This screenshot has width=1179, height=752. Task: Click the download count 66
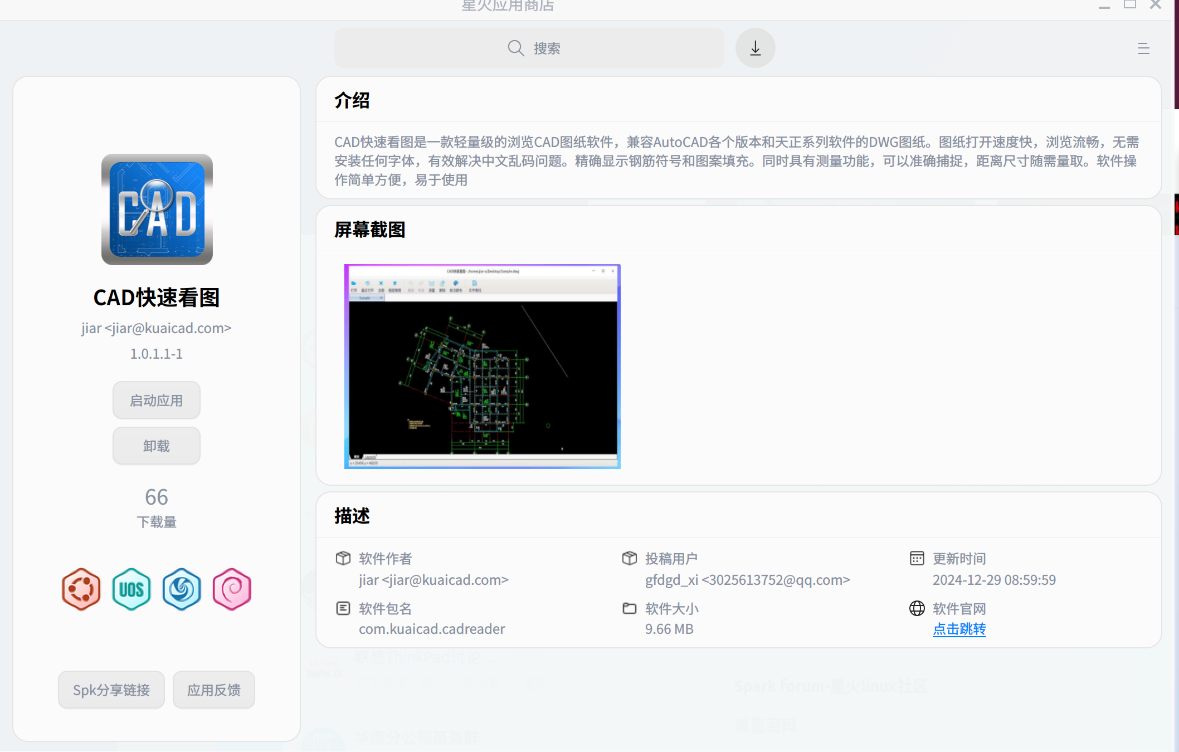coord(157,497)
